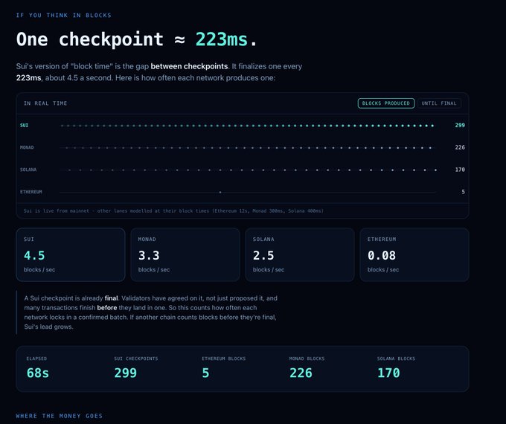Viewport: 506px width, 424px height.
Task: Switch to the Until Final tab
Action: click(x=439, y=103)
